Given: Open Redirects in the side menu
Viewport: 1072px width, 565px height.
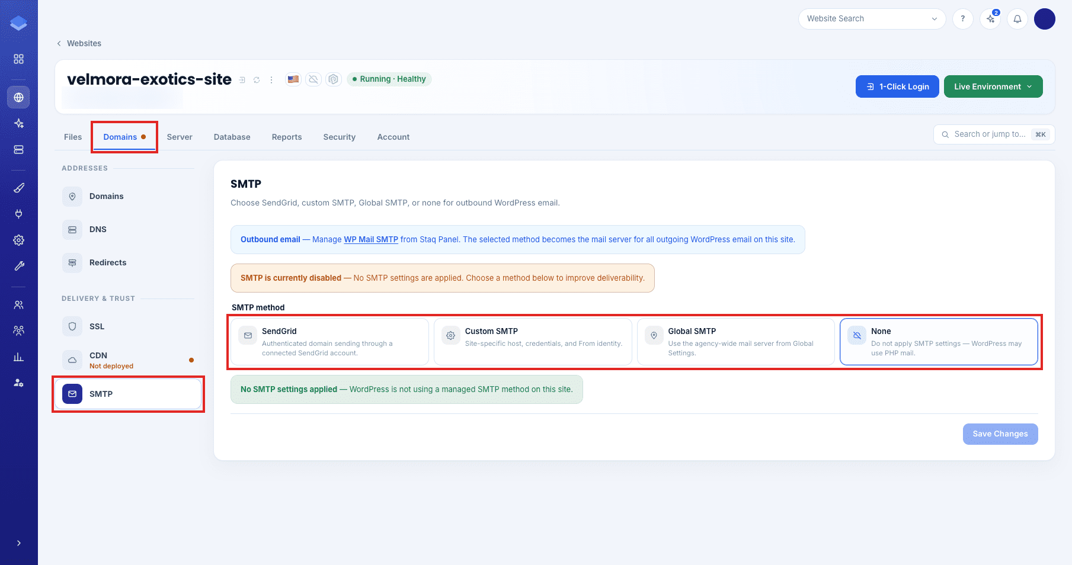Looking at the screenshot, I should point(128,262).
